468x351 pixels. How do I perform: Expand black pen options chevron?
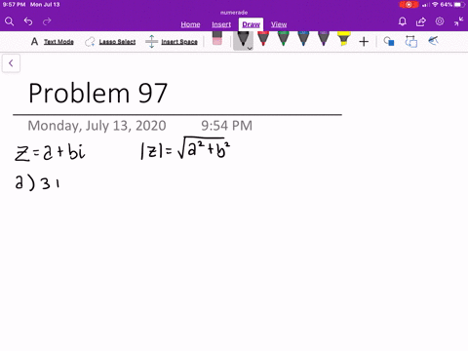[x=250, y=48]
